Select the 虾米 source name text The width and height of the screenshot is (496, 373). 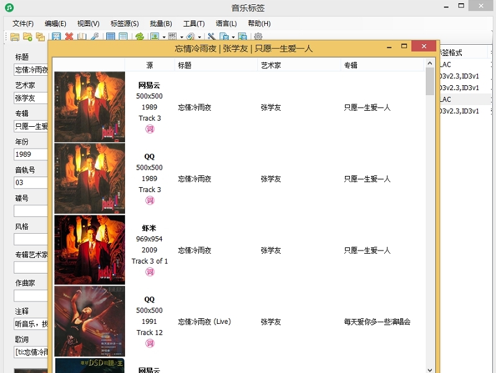[149, 228]
